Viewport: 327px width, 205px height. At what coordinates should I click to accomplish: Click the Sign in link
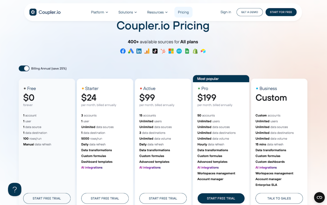coord(225,12)
